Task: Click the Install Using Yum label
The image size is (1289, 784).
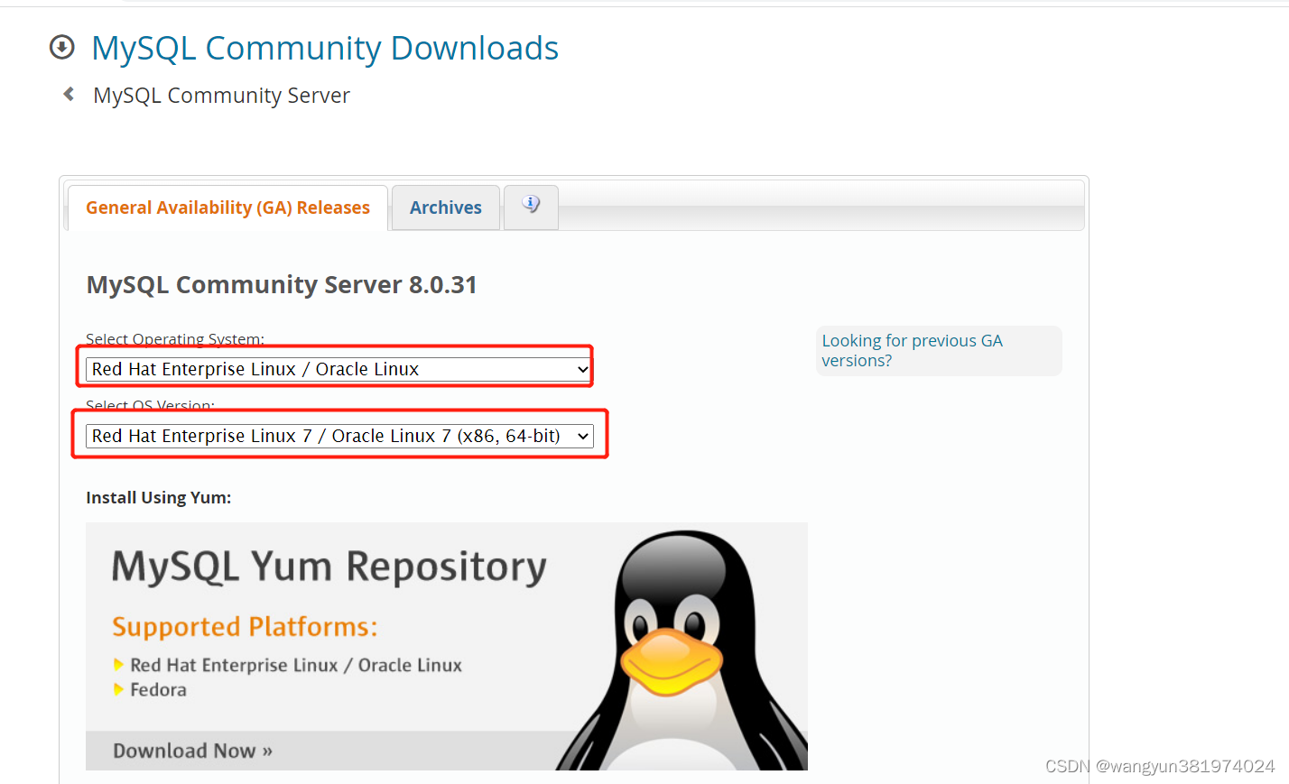Action: (x=159, y=497)
